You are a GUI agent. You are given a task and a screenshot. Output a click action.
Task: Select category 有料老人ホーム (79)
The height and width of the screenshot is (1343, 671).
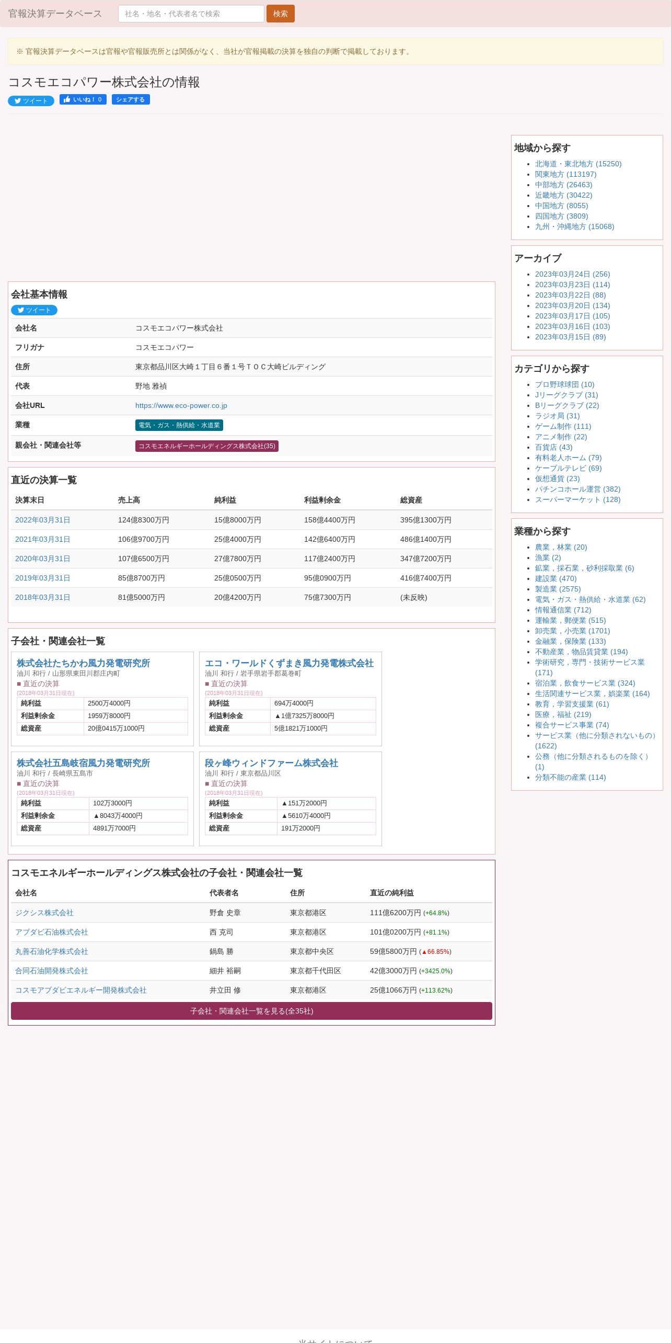568,458
